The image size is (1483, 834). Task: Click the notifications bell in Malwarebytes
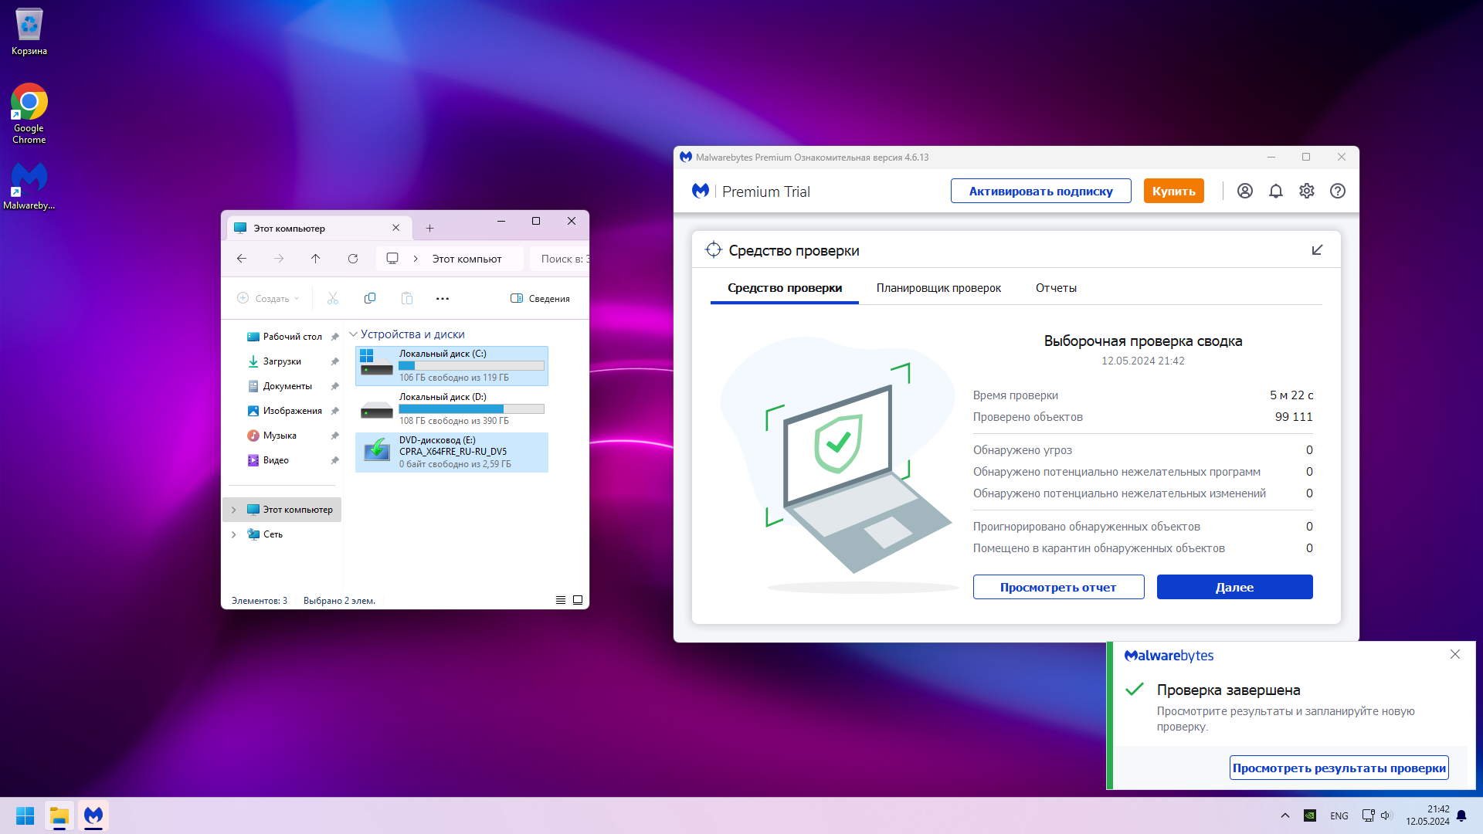pyautogui.click(x=1275, y=191)
